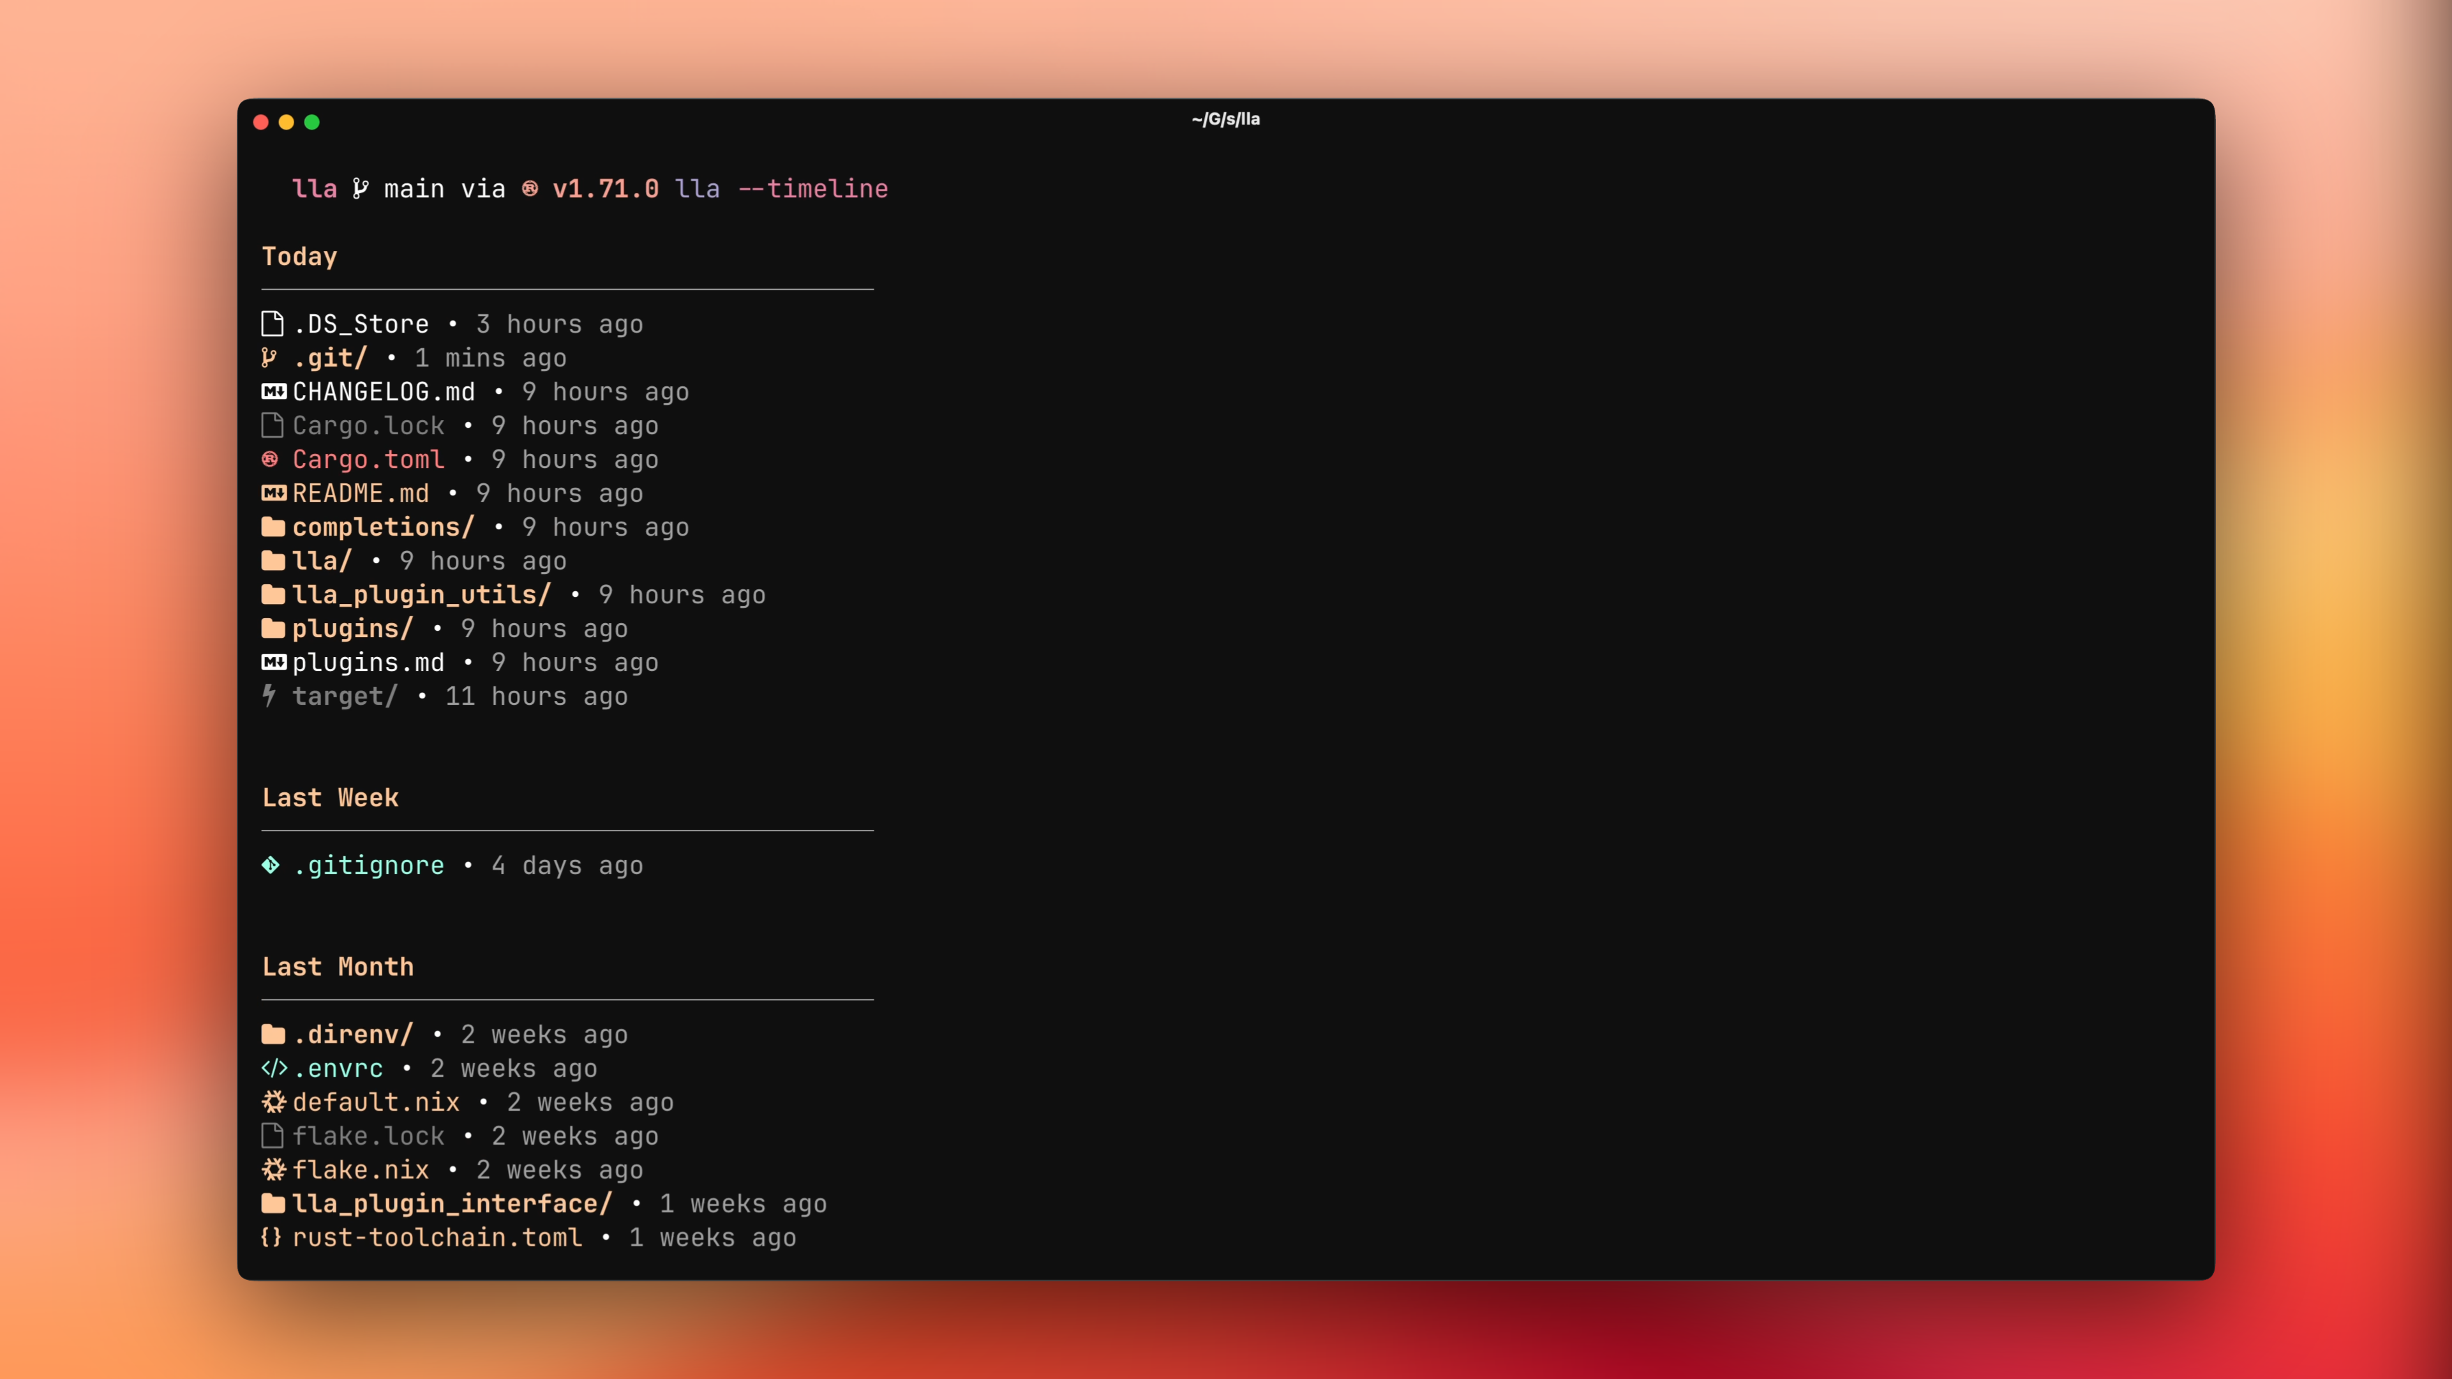The height and width of the screenshot is (1379, 2452).
Task: Click the rust-toolchain.toml file name
Action: 437,1237
